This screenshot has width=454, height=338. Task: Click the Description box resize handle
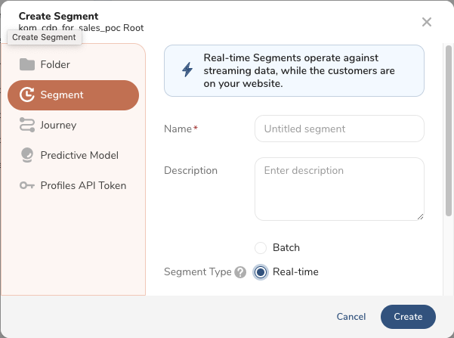click(420, 216)
